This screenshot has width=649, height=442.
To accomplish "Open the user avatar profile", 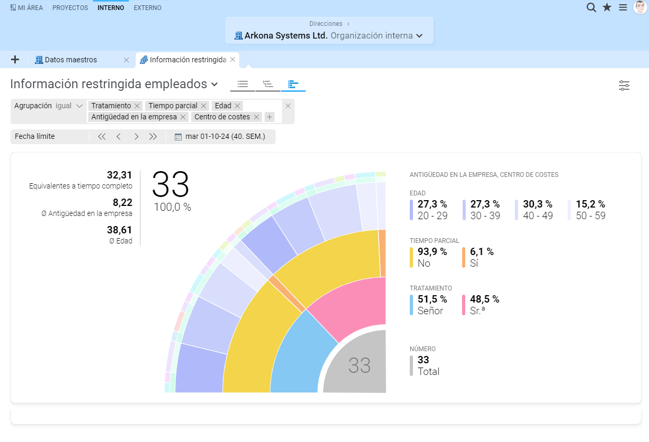I will [640, 7].
